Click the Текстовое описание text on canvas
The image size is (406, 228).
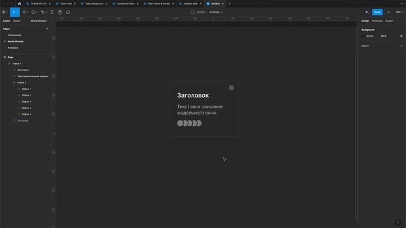pyautogui.click(x=200, y=110)
